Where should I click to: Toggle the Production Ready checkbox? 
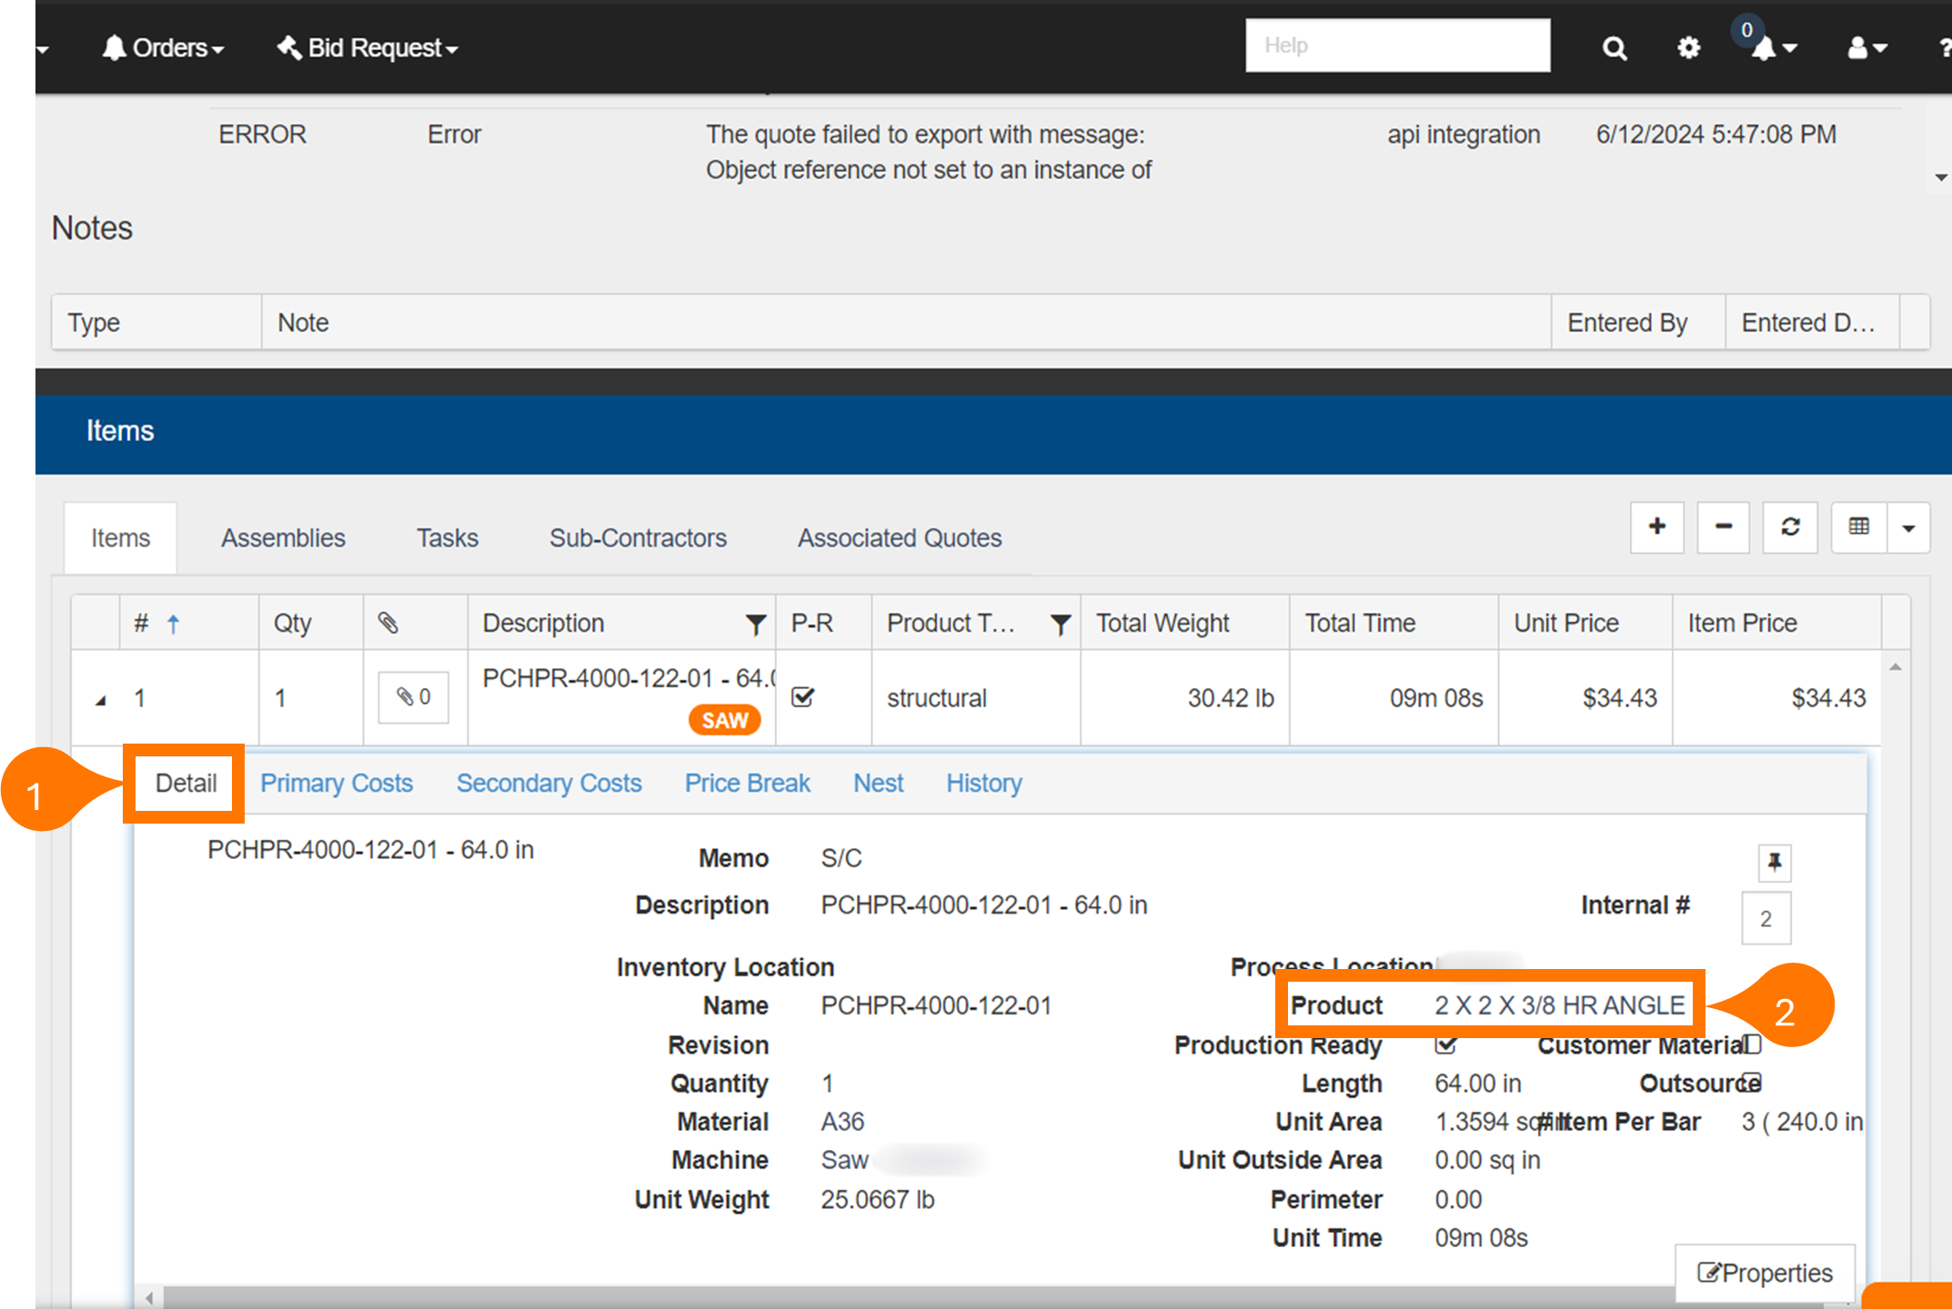point(1445,1044)
